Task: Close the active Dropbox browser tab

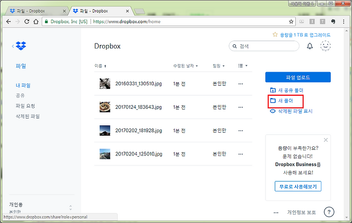Action: (127, 11)
